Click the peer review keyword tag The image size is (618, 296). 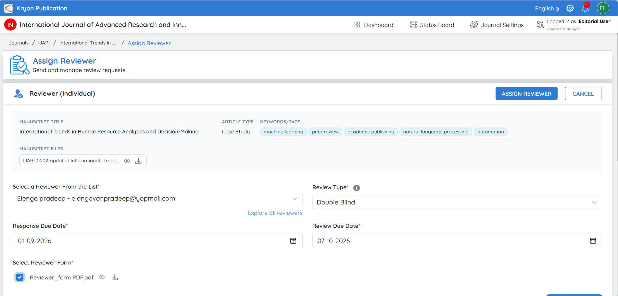(x=325, y=132)
